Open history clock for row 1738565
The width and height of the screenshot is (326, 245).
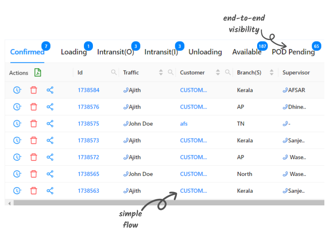17,174
